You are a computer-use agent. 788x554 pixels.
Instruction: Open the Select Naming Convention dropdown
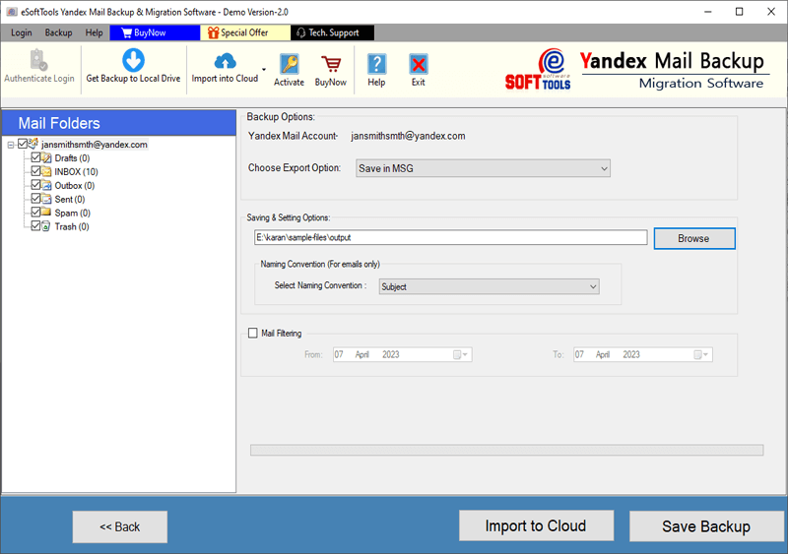(489, 286)
